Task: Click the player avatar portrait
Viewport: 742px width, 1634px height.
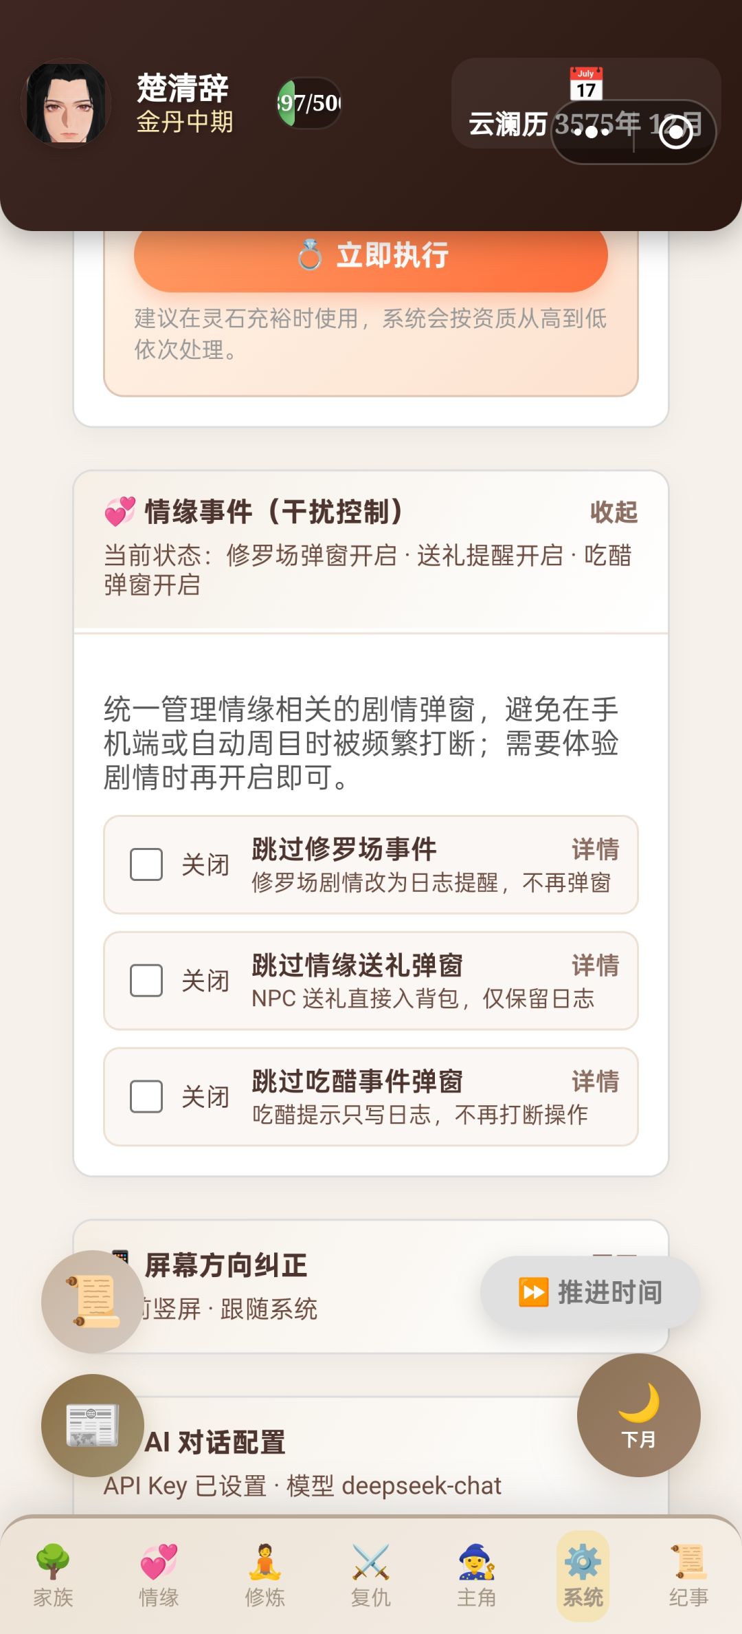Action: click(x=67, y=103)
